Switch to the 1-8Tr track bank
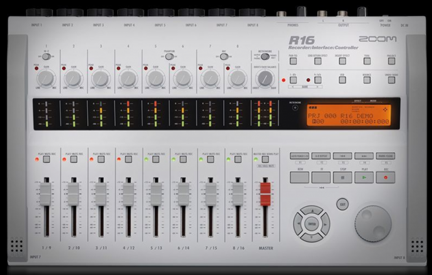432x275 pixels. coord(294,80)
